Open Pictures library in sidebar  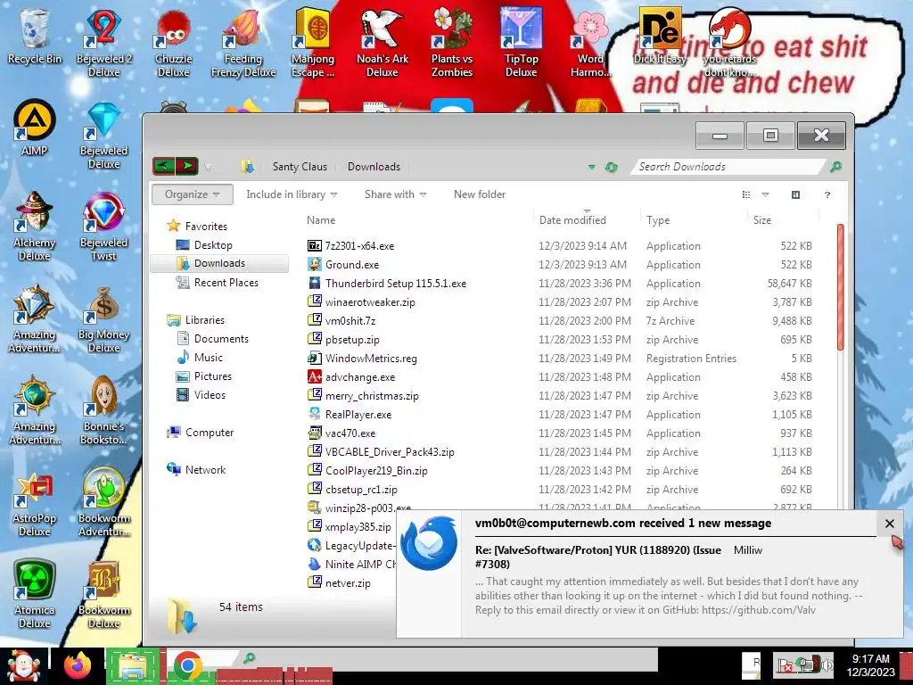coord(212,376)
